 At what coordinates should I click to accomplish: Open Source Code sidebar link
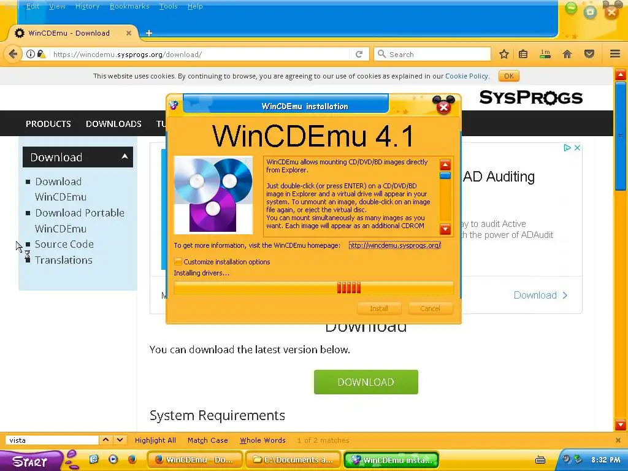(64, 244)
